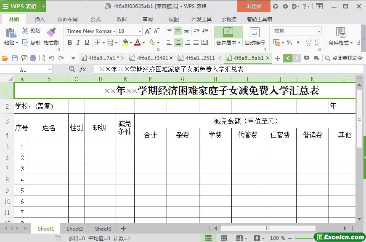Click the Print icon in quick access toolbar

pos(33,58)
